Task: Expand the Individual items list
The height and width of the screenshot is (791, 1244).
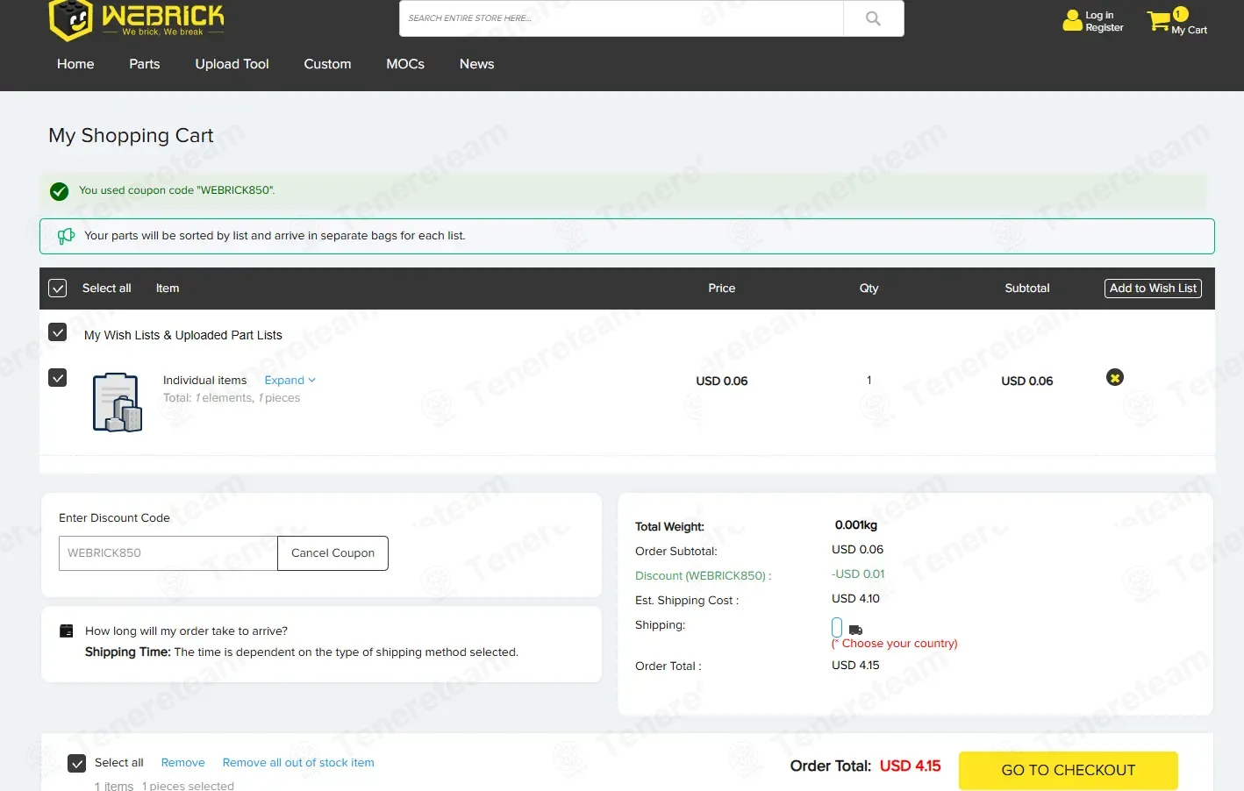Action: 290,381
